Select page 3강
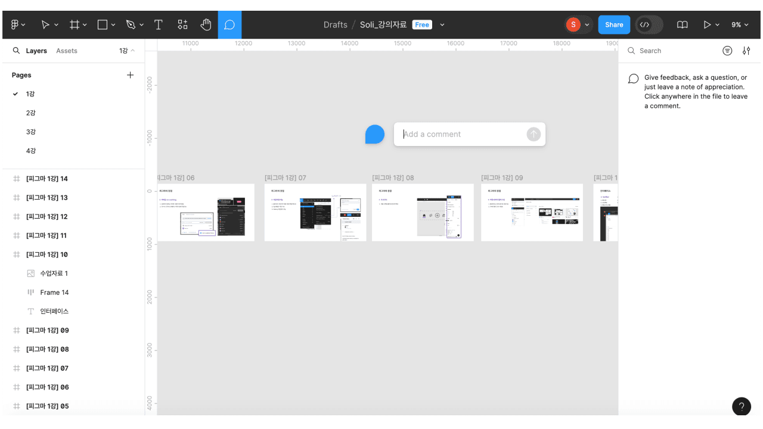This screenshot has height=429, width=763. 73,132
